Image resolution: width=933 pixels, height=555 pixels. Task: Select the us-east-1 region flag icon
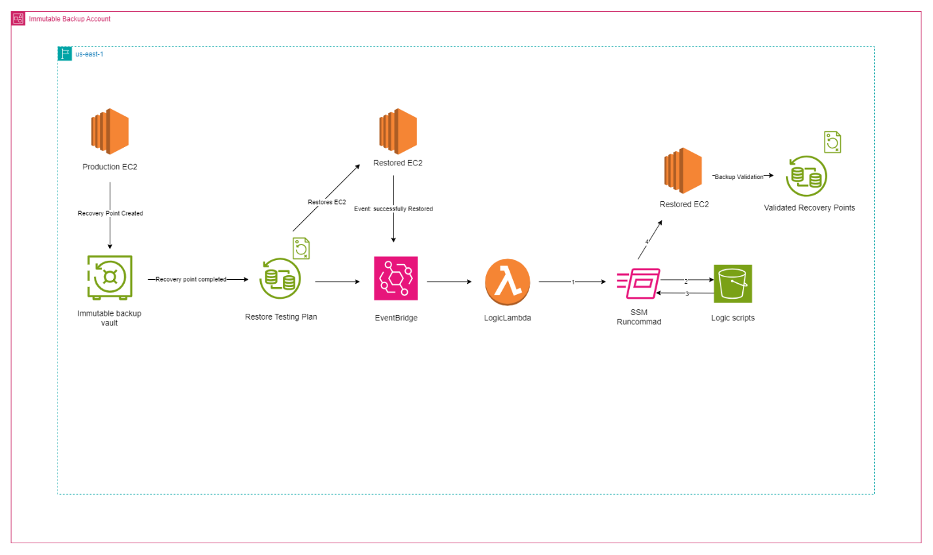pos(65,54)
